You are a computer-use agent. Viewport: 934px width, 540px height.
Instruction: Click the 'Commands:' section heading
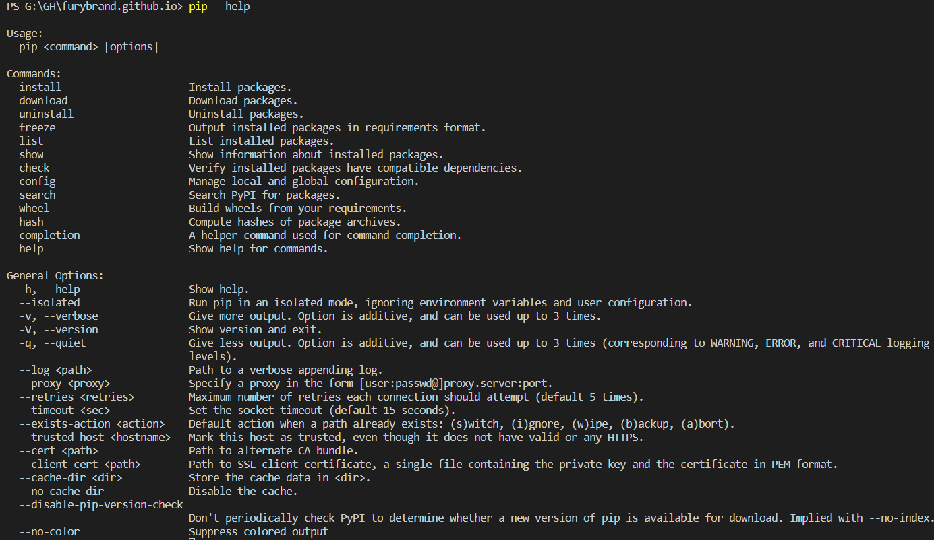coord(34,73)
